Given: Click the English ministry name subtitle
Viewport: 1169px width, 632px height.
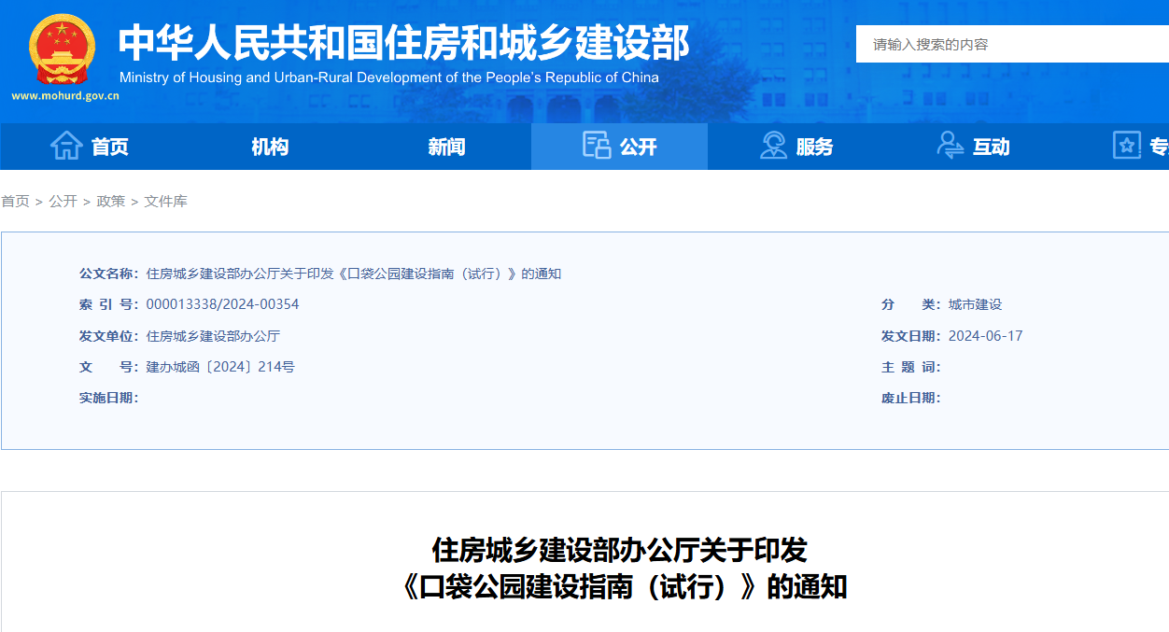Looking at the screenshot, I should 389,77.
